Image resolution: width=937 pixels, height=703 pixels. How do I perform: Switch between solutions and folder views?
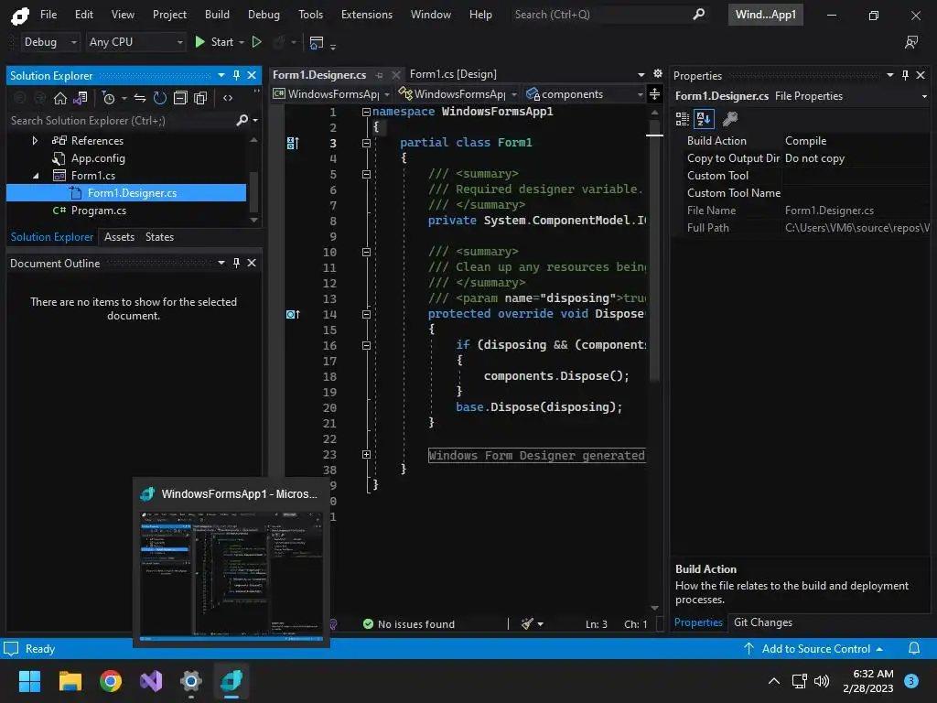[81, 98]
